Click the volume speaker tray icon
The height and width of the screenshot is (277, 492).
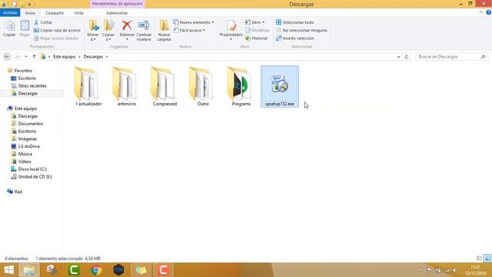point(454,270)
